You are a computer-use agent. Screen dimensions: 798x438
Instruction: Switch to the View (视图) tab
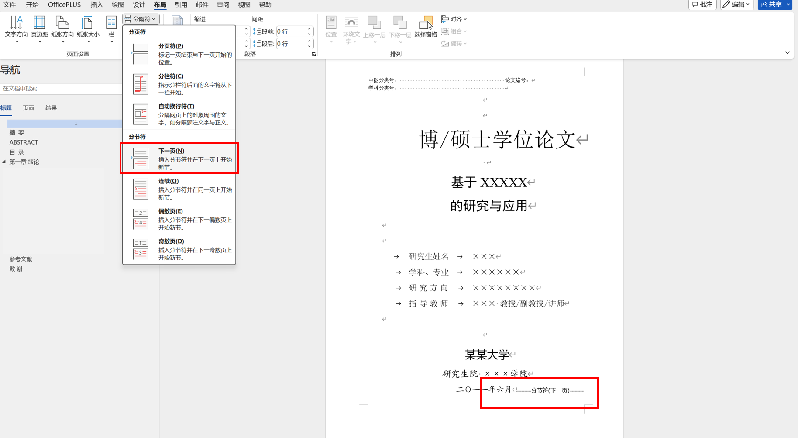(x=244, y=5)
